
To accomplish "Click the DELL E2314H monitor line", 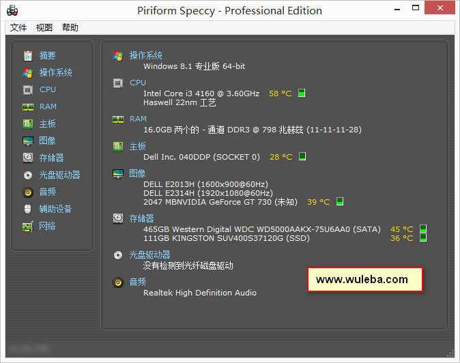I will click(208, 193).
